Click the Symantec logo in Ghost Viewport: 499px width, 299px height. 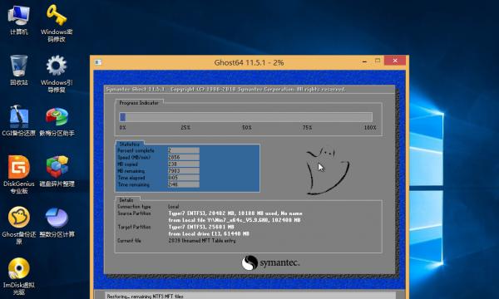270,262
